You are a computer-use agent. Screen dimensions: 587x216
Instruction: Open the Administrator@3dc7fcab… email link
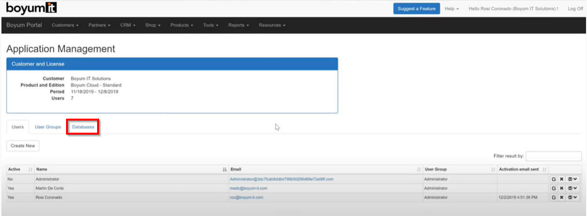pyautogui.click(x=282, y=179)
